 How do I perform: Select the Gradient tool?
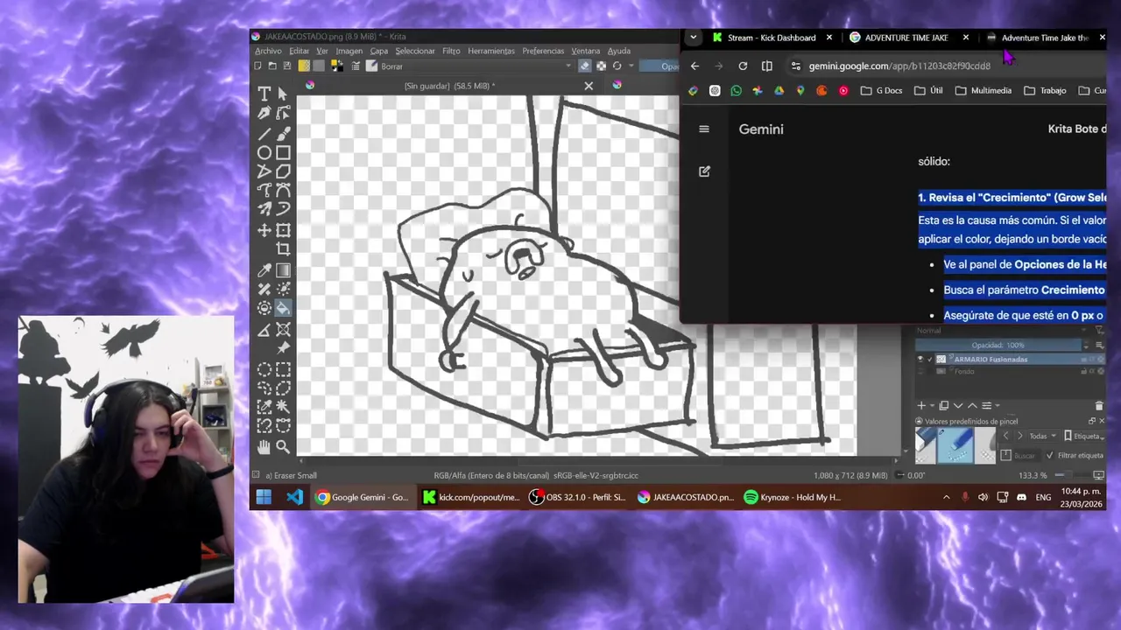coord(283,270)
